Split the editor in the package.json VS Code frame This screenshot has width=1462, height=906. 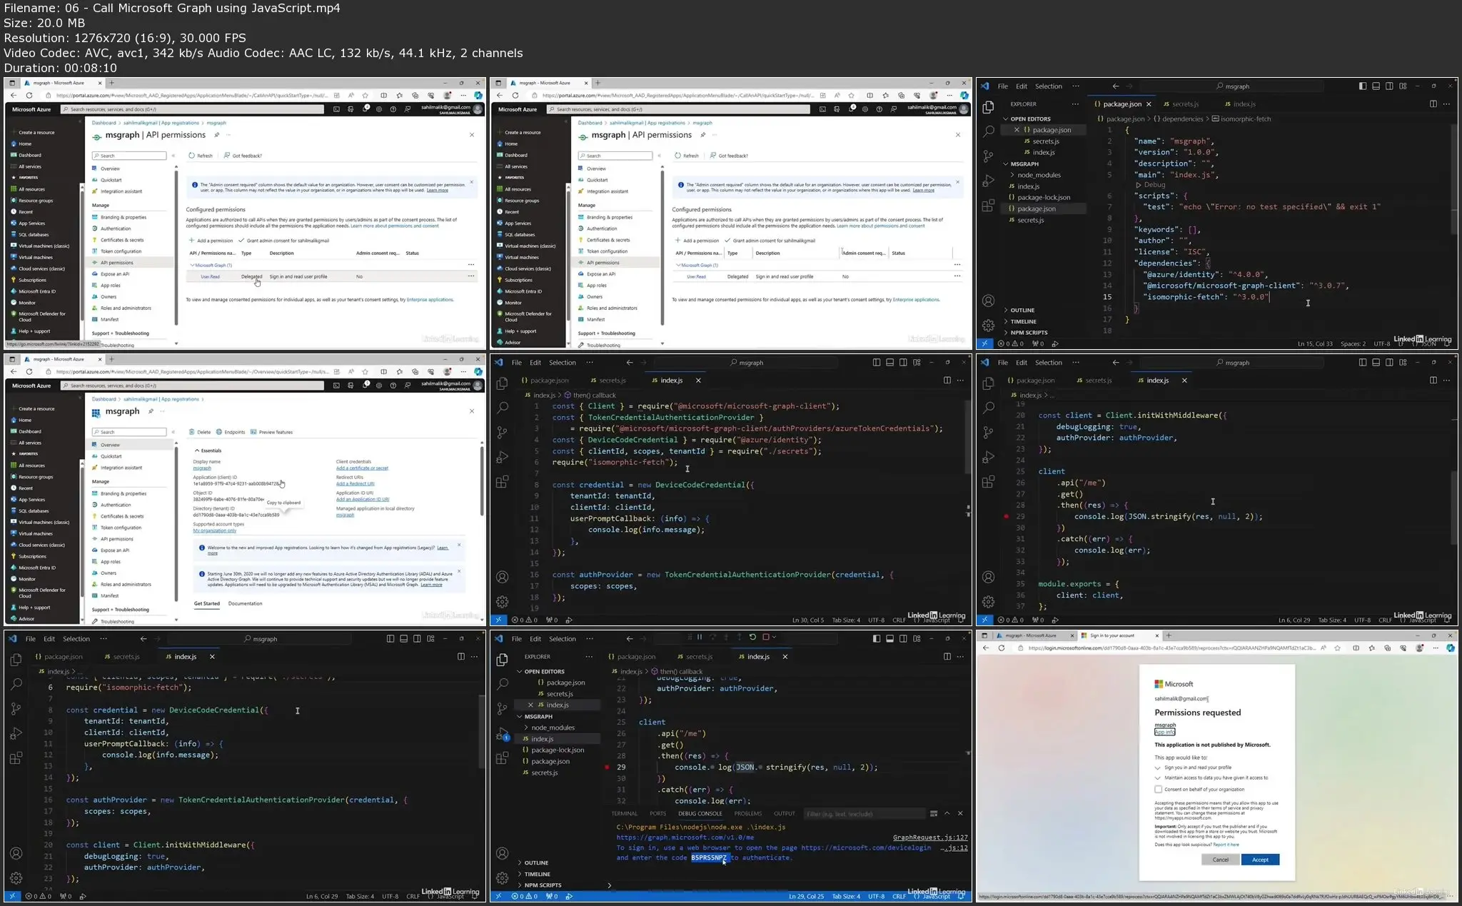[1433, 104]
